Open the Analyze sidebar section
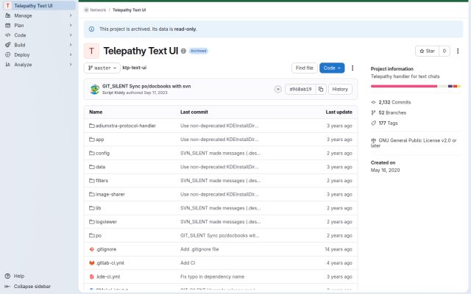The width and height of the screenshot is (471, 294). 39,65
